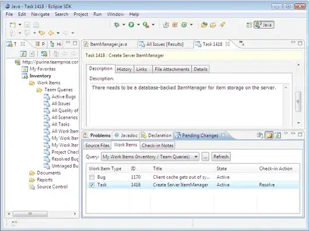Click the Open Perspective icon beside Java

click(249, 25)
